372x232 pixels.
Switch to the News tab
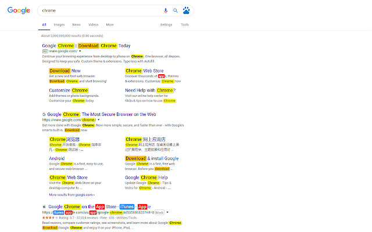coord(76,24)
